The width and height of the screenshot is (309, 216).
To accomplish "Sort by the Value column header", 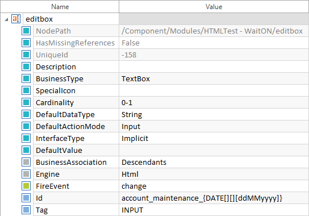I will click(x=214, y=7).
